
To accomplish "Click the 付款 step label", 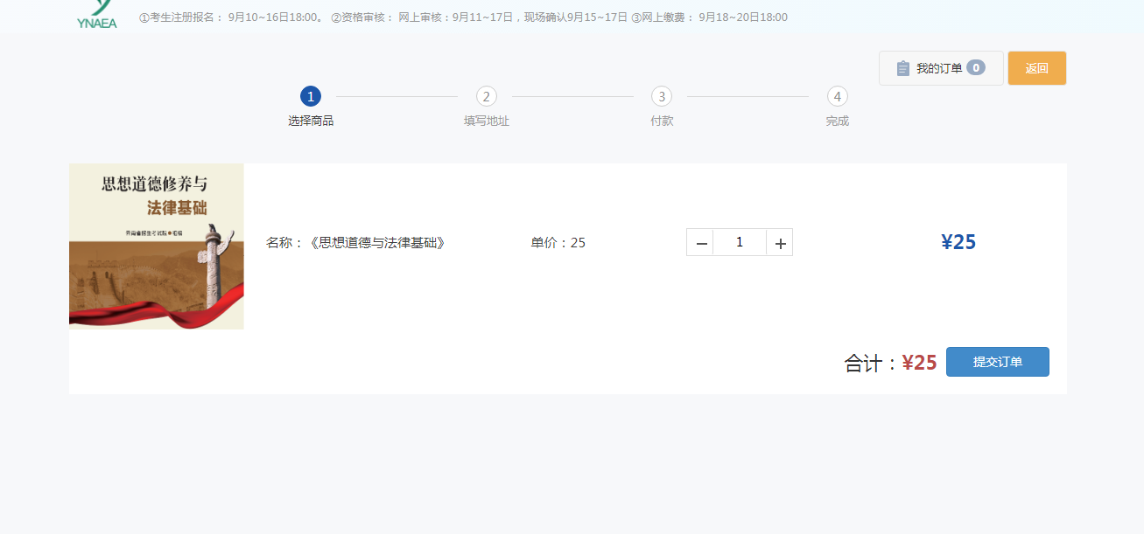I will (662, 121).
